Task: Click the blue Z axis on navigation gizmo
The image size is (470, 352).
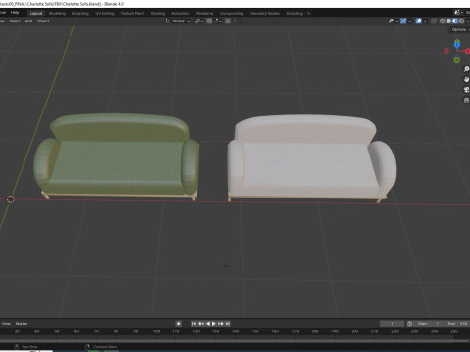Action: 457,45
